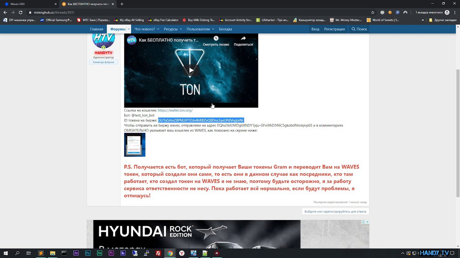Screen dimensions: 460x258
Task: Click Смотреть позже on the video
Action: [x=216, y=41]
